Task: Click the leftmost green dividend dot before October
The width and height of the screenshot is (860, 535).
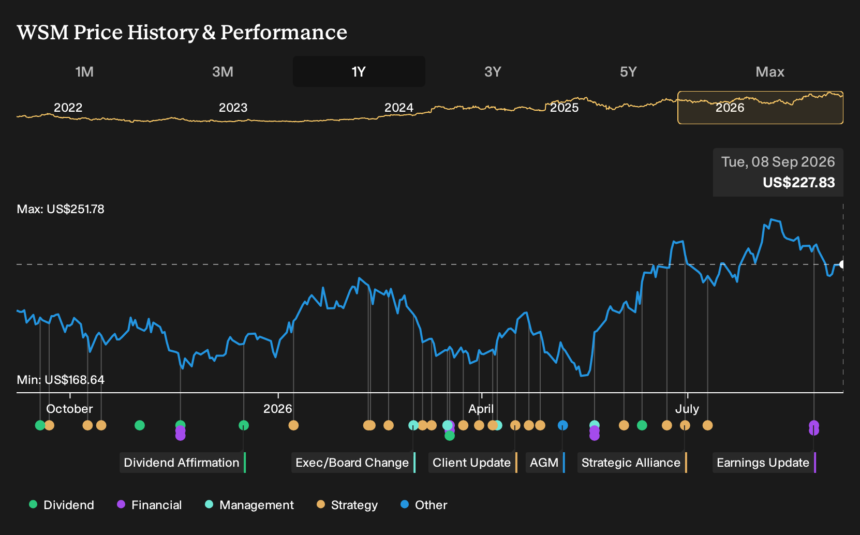Action: click(40, 425)
